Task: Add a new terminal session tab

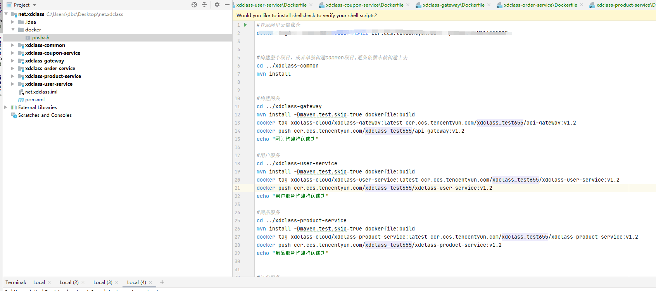Action: (x=162, y=282)
